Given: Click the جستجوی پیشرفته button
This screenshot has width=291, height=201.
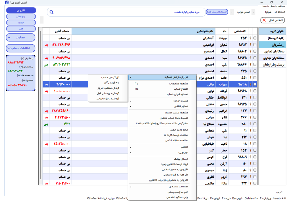Looking at the screenshot, I should coord(217,12).
